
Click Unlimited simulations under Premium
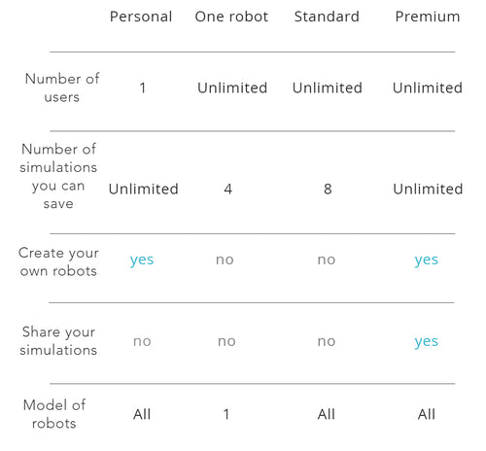(428, 189)
